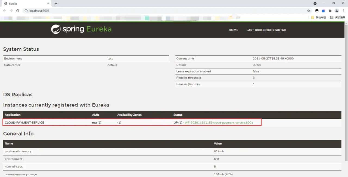Viewport: 348px width, 177px height.
Task: Open a new browser tab
Action: (x=56, y=4)
